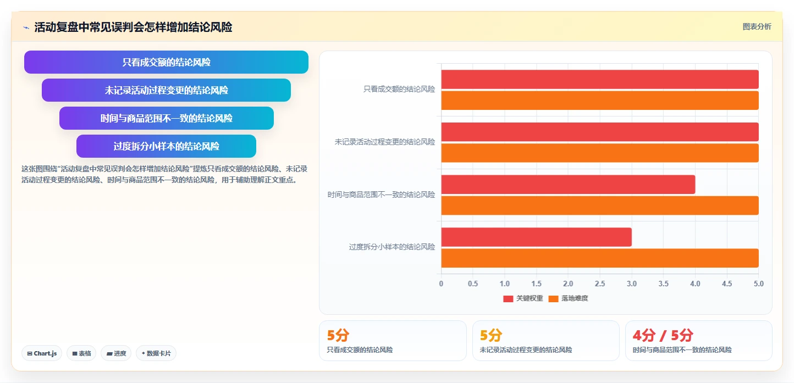Click y-axis label 只看成交额的结论风险
This screenshot has width=794, height=383.
click(399, 89)
